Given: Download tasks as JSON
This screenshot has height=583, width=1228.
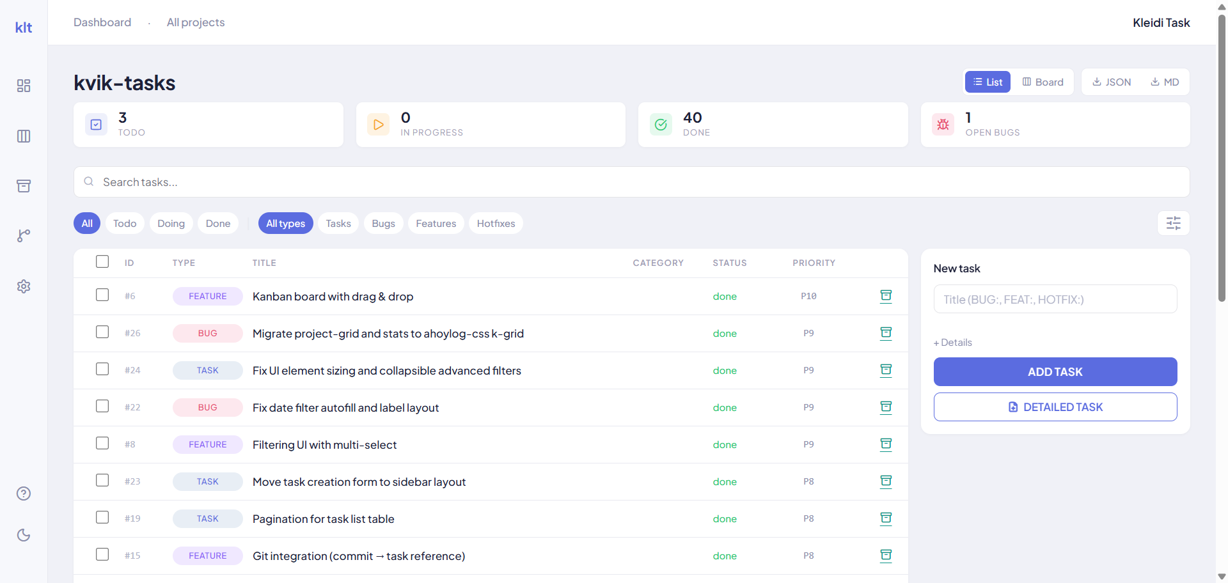Looking at the screenshot, I should 1112,82.
